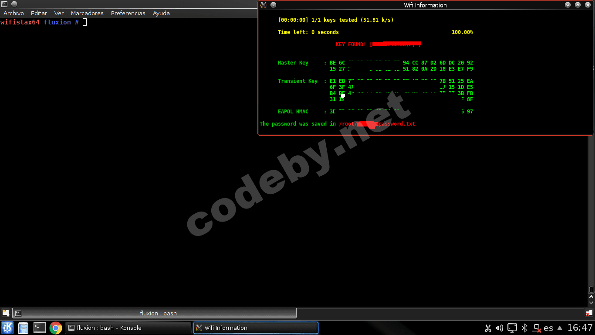This screenshot has height=335, width=595.
Task: Open the Archivo menu in Konsole
Action: (x=14, y=13)
